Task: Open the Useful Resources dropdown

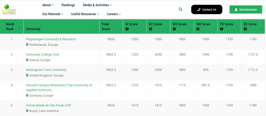Action: (x=85, y=14)
